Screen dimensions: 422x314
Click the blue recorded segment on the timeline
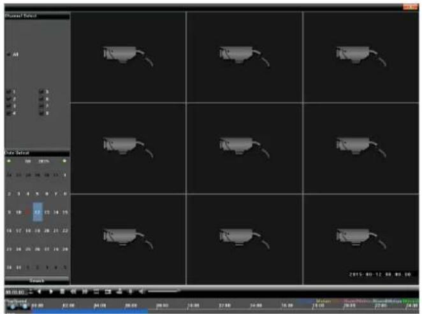tap(90, 311)
